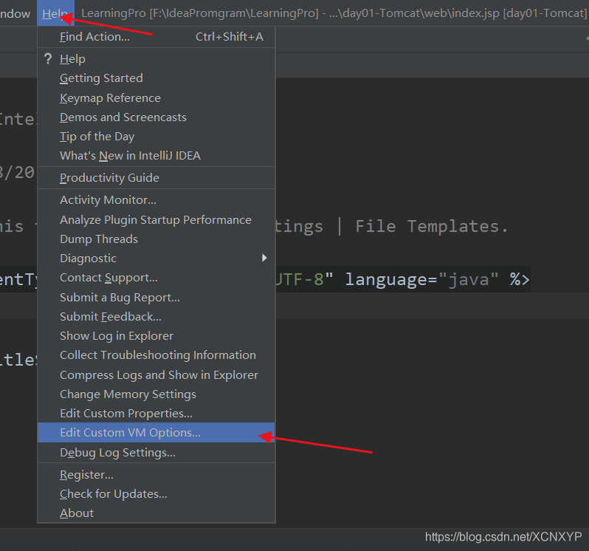The width and height of the screenshot is (589, 551).
Task: Select Check for Updates...
Action: click(156, 494)
